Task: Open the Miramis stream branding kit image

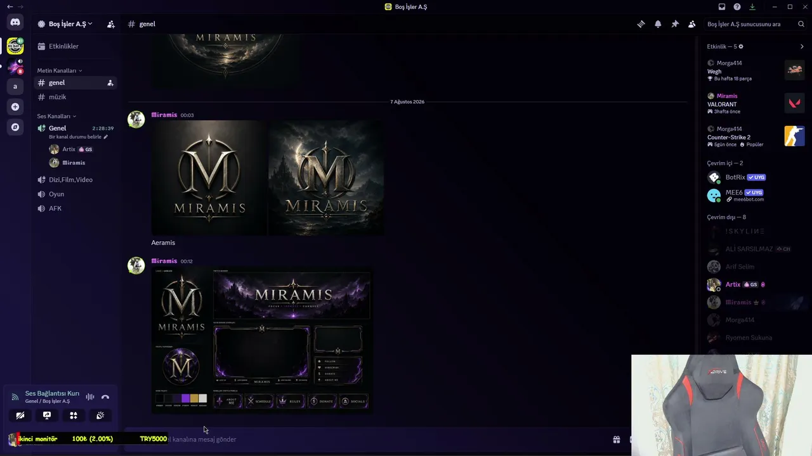Action: click(x=261, y=339)
